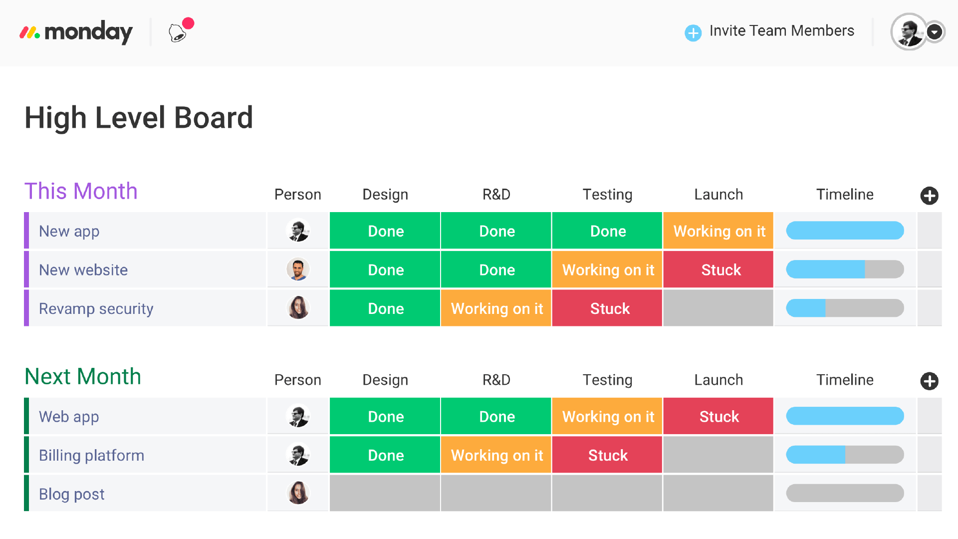958x539 pixels.
Task: Open the notifications bell
Action: (178, 33)
